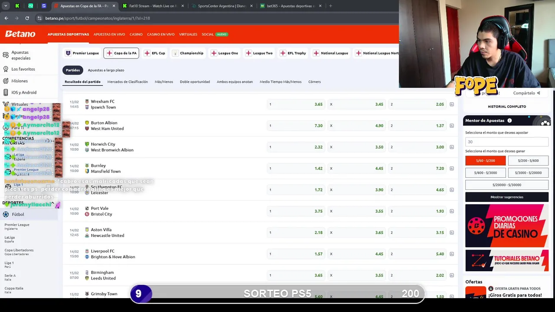Open Social top menu item
Viewport: 555px width, 312px height.
point(208,34)
